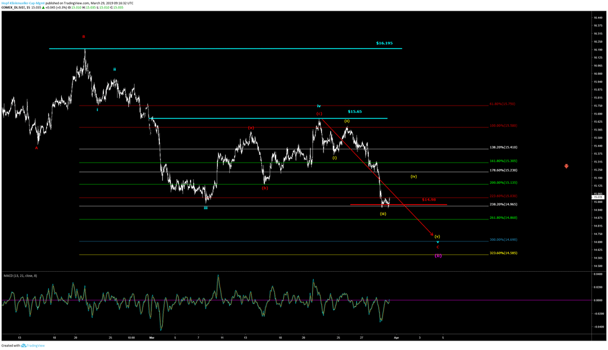
Task: Select the MACD (13, 21, close, 8) indicator title
Action: (x=20, y=276)
